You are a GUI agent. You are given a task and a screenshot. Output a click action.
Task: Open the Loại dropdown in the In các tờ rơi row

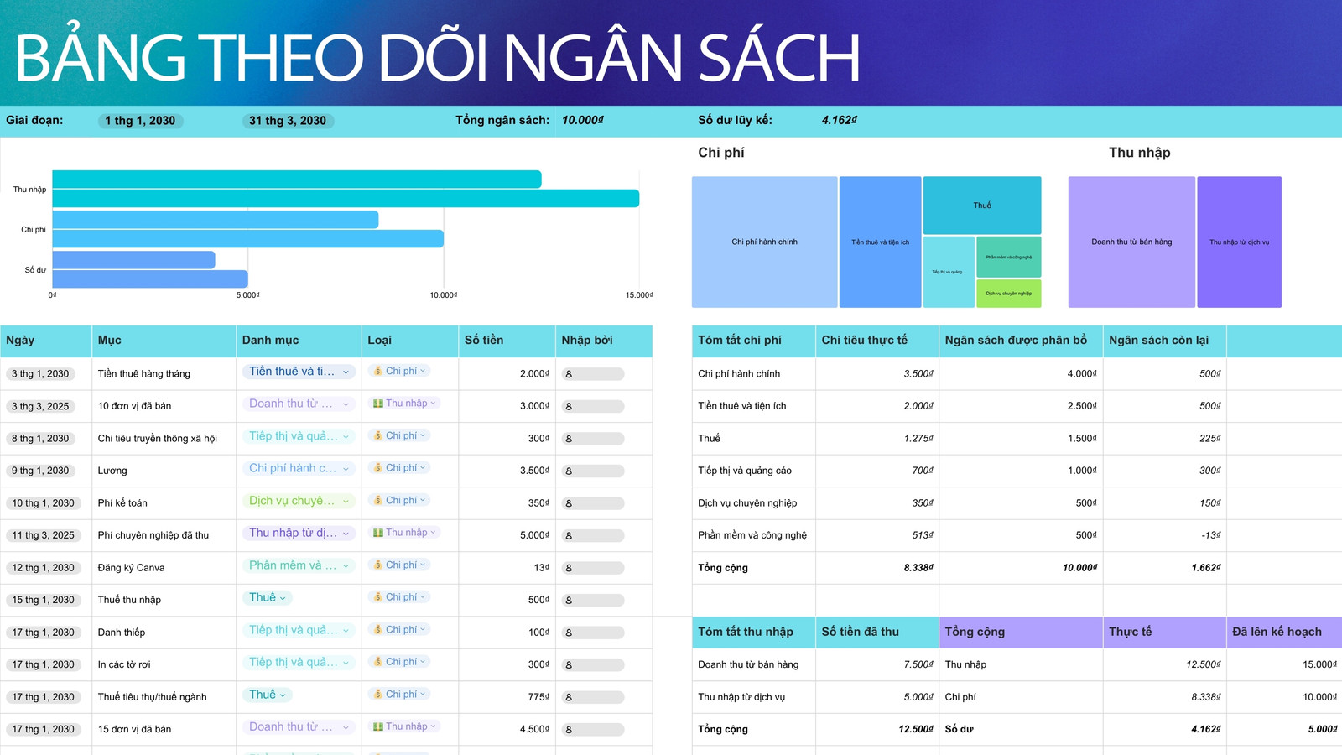[x=423, y=662]
